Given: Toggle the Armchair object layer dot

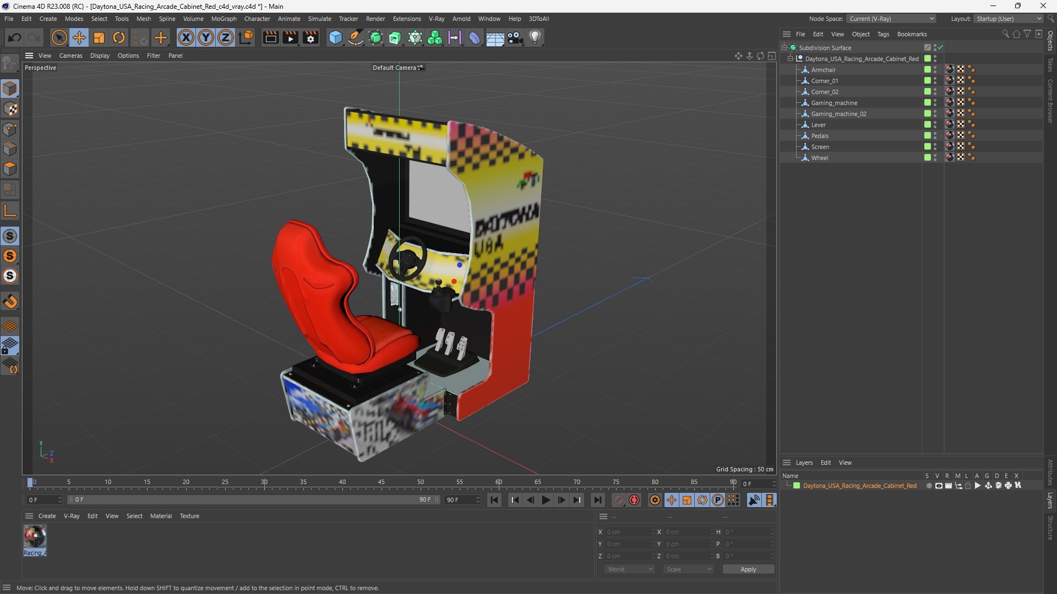Looking at the screenshot, I should [928, 69].
